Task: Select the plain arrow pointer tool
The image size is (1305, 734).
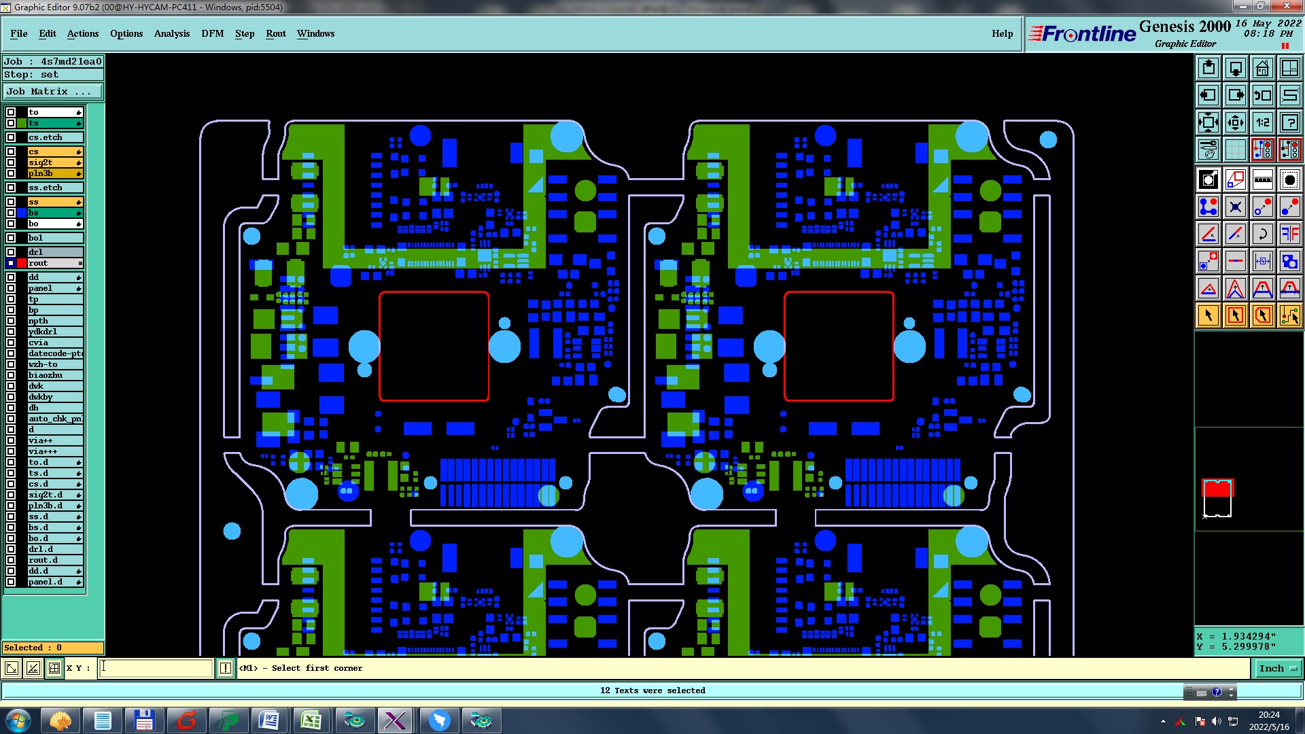Action: tap(1208, 315)
